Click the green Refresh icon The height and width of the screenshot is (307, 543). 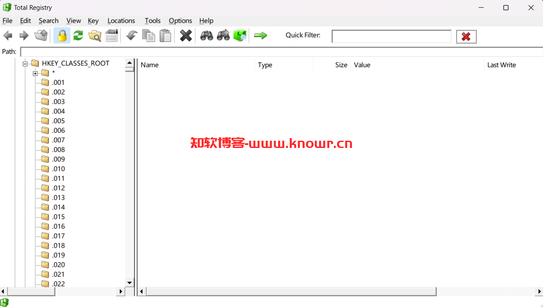tap(78, 35)
